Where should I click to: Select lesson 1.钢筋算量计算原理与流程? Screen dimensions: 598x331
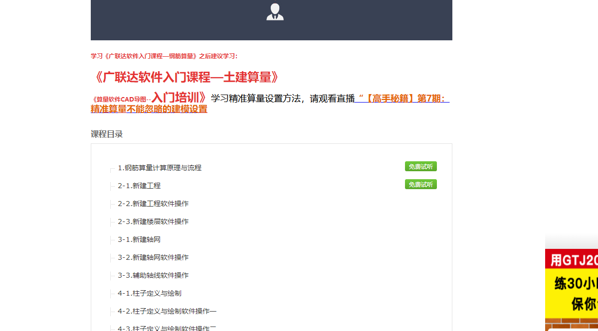160,168
